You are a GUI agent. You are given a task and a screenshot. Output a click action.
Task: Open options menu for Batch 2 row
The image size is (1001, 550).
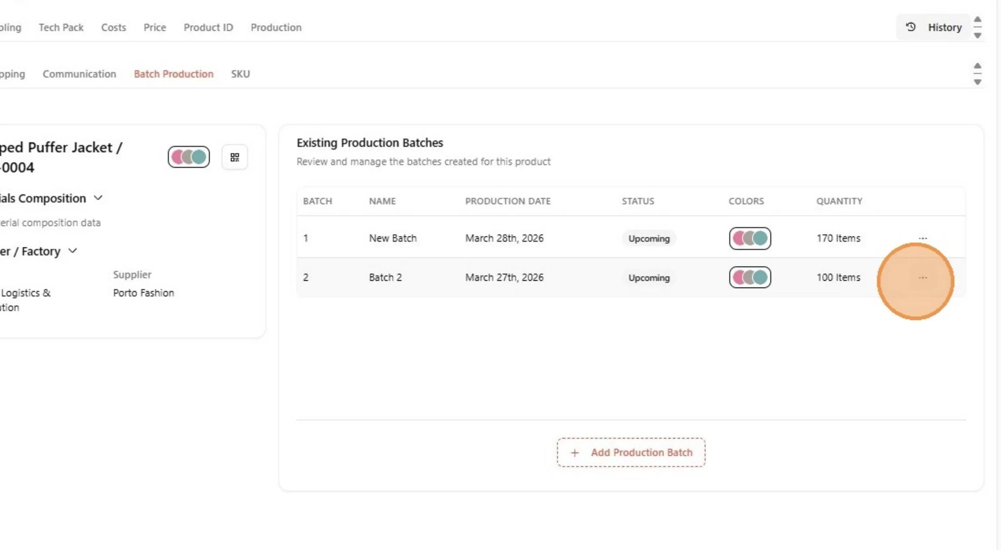[x=923, y=278]
